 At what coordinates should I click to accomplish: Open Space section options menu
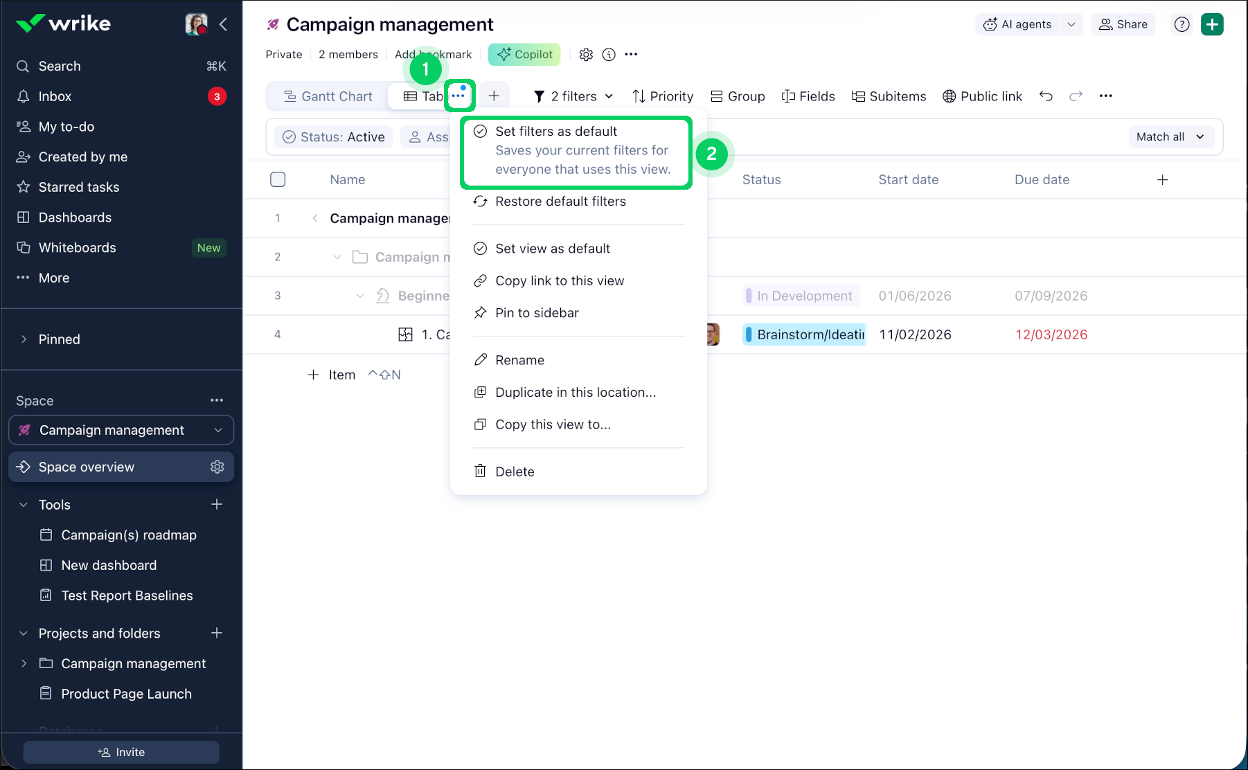(x=217, y=400)
